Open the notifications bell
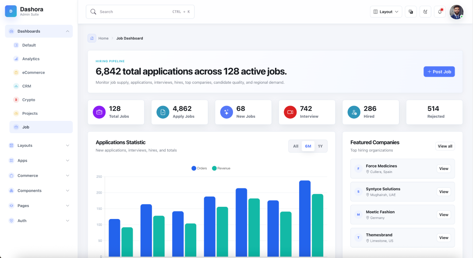Screen dimensions: 473x258 (x=440, y=12)
